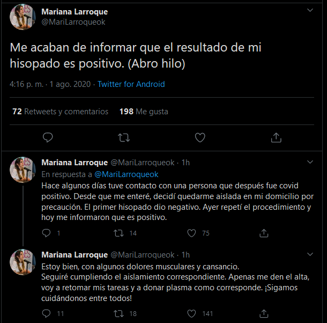
Task: Share the main tweet
Action: (x=276, y=137)
